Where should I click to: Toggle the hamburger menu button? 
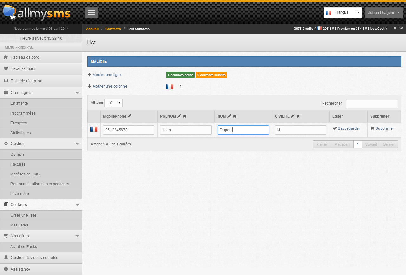click(x=91, y=13)
